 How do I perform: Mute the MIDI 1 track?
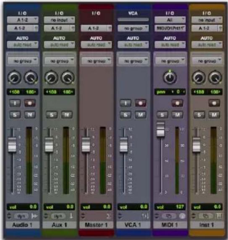tap(177, 115)
